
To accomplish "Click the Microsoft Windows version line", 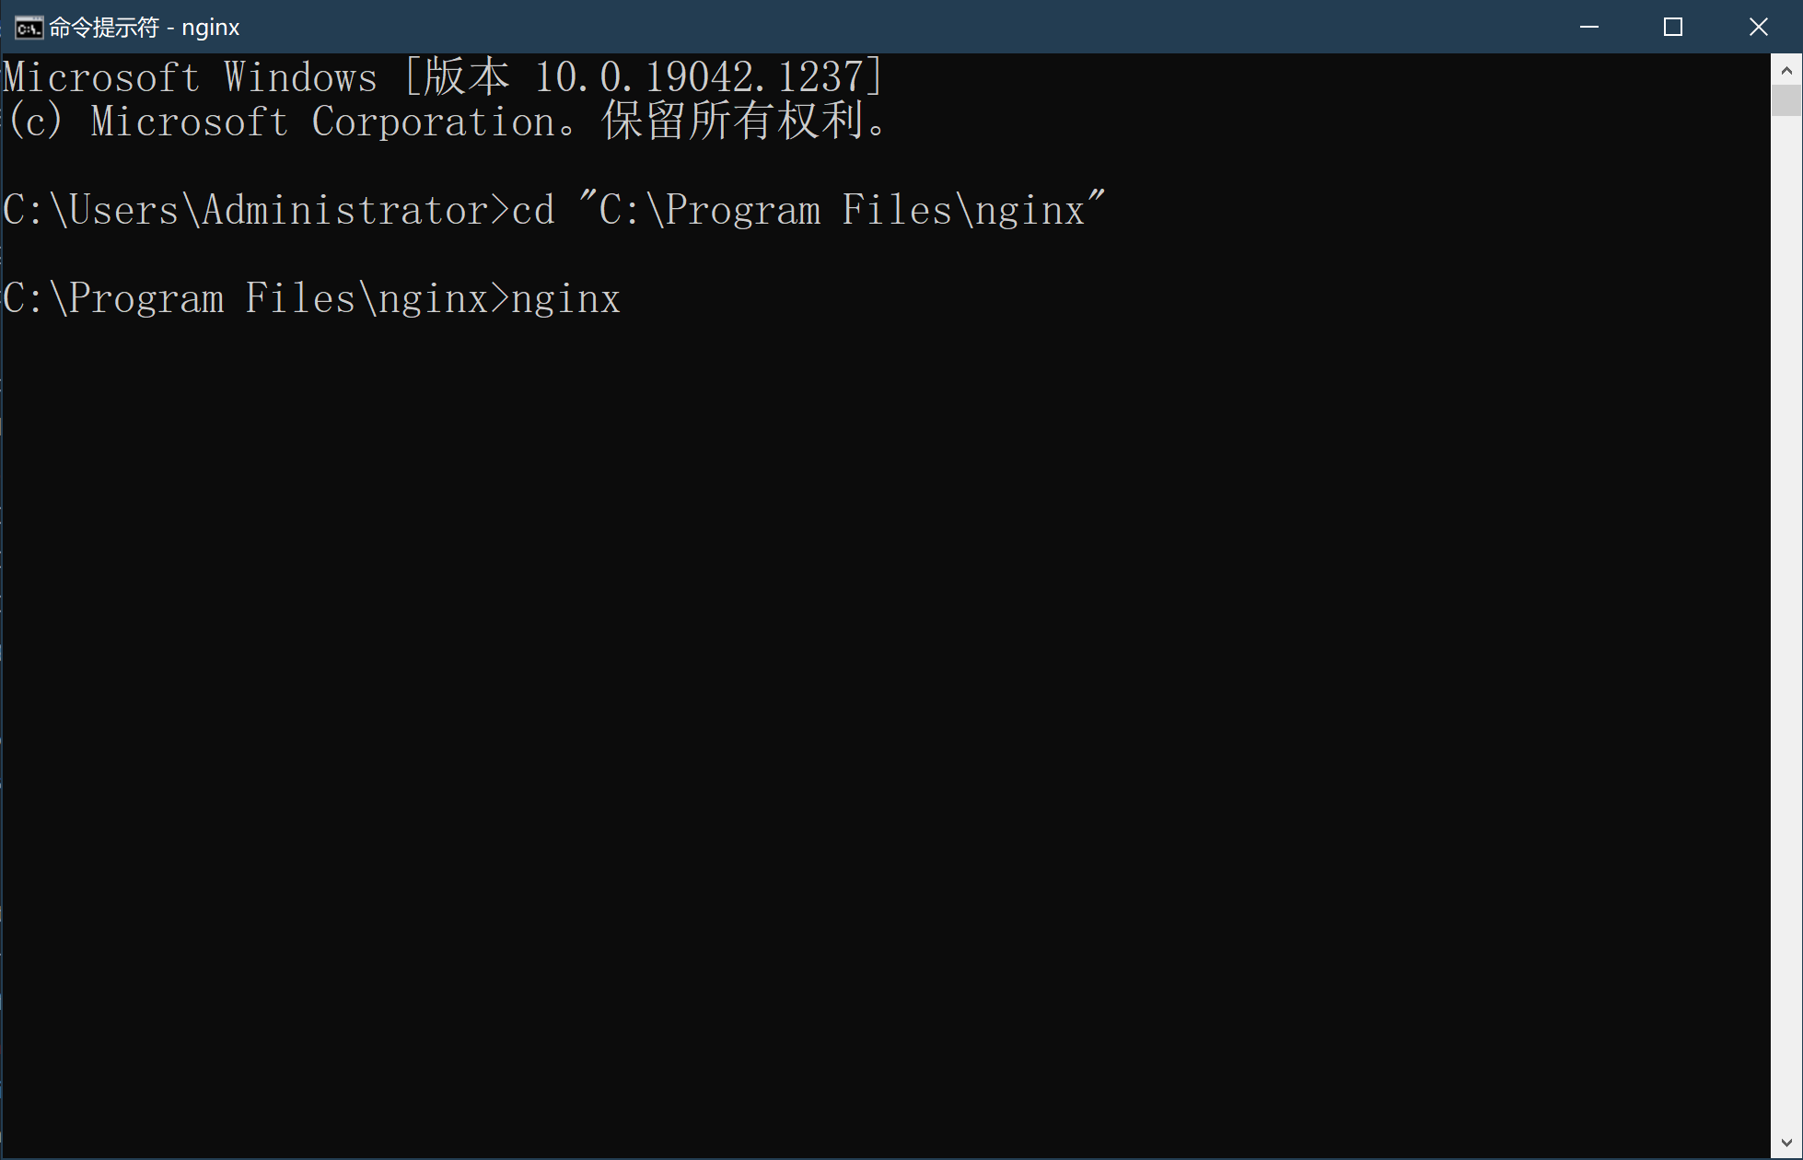I will point(443,76).
